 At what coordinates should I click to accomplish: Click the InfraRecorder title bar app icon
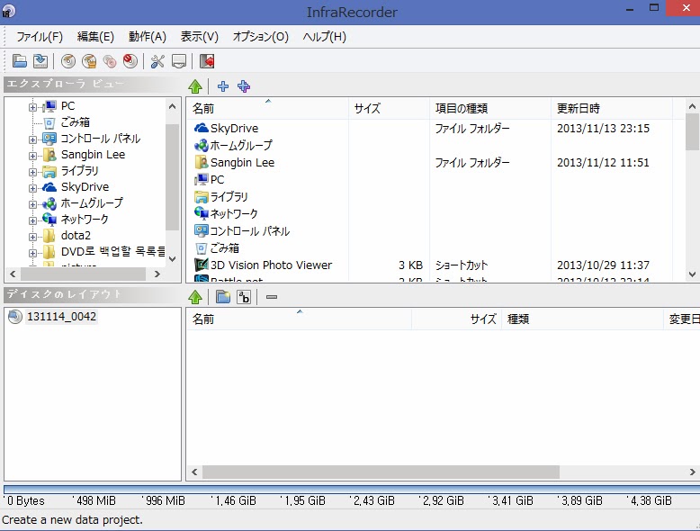pyautogui.click(x=8, y=10)
